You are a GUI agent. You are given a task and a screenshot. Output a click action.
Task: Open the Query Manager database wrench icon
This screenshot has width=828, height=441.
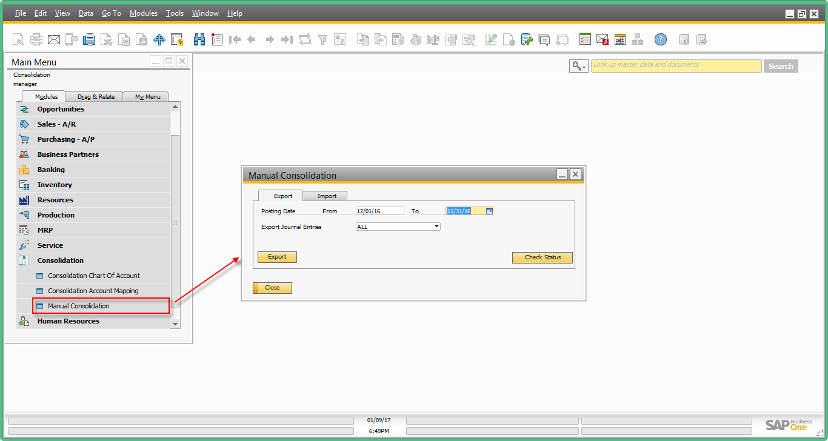coord(526,40)
